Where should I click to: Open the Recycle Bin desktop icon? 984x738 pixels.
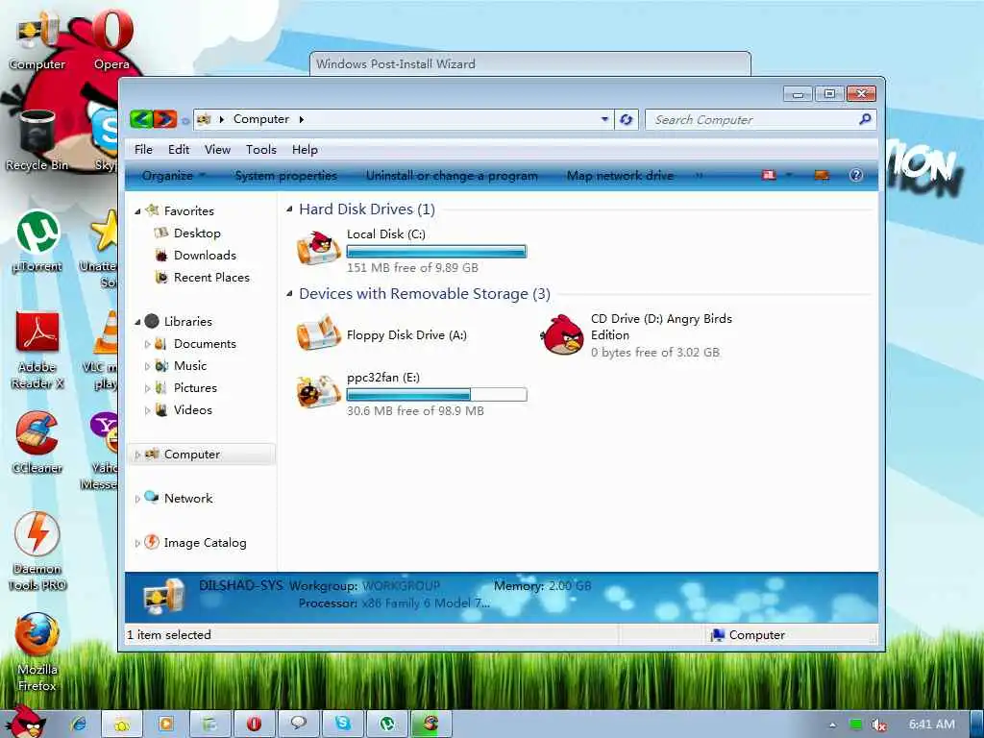click(x=37, y=139)
